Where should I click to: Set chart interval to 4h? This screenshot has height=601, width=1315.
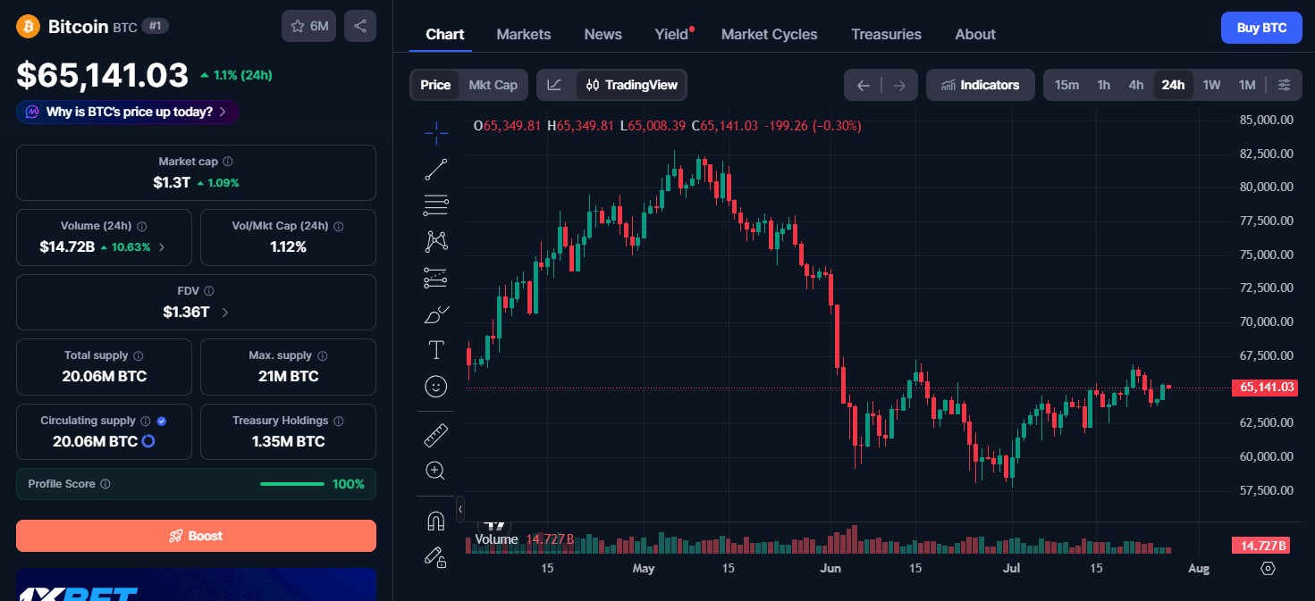1136,85
